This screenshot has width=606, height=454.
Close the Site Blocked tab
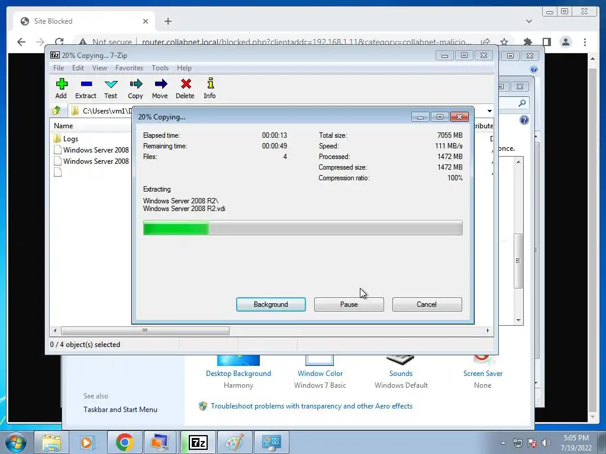pyautogui.click(x=146, y=21)
